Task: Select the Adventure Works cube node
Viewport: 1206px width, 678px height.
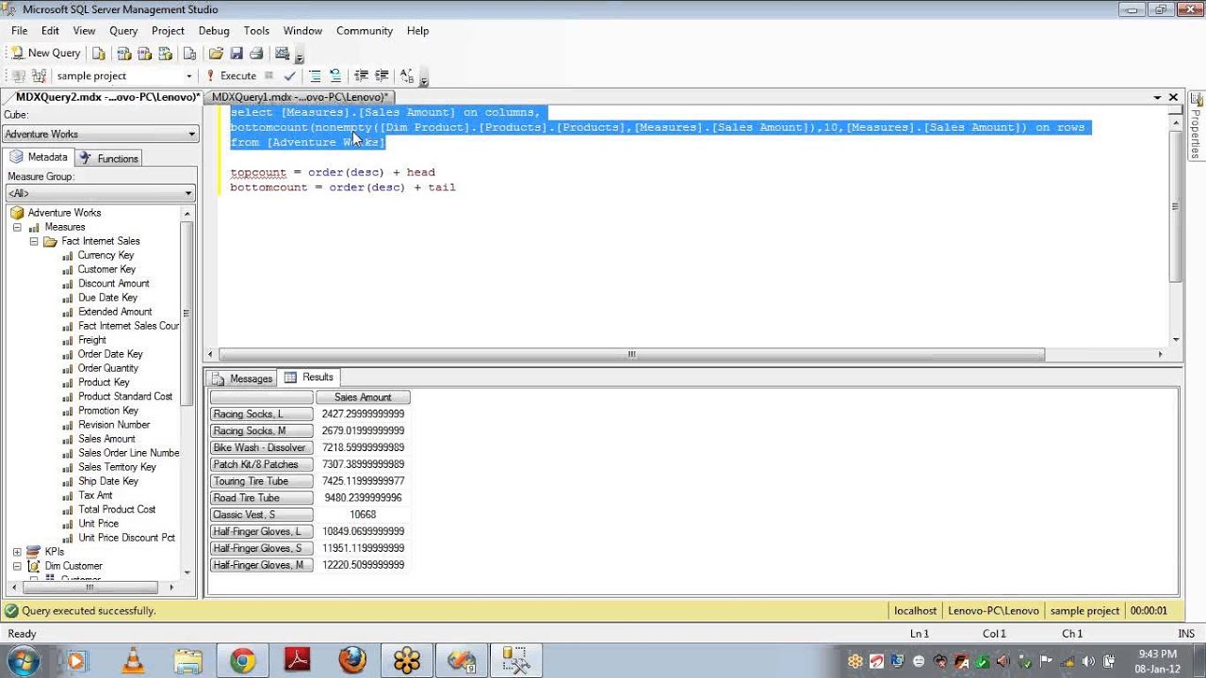Action: [64, 213]
